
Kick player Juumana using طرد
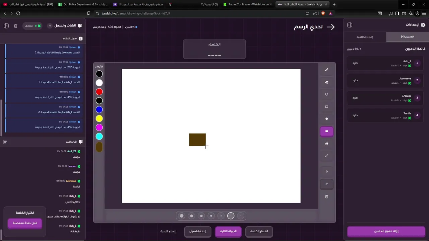(x=355, y=80)
